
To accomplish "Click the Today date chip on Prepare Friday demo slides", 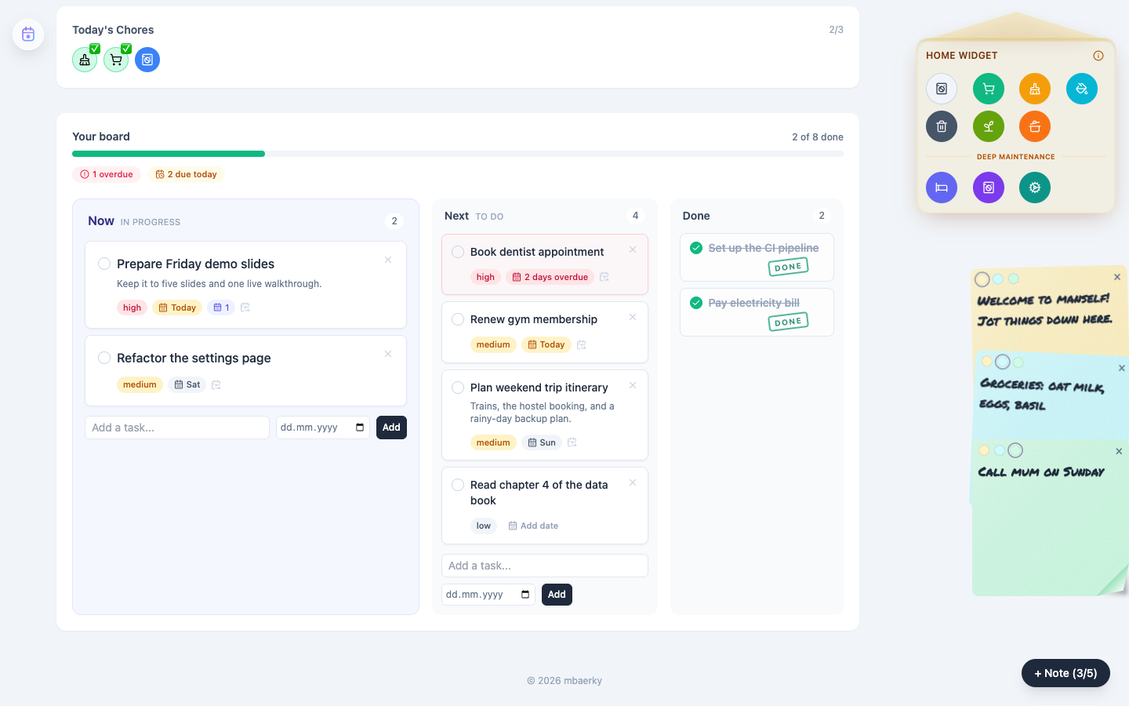I will click(177, 308).
